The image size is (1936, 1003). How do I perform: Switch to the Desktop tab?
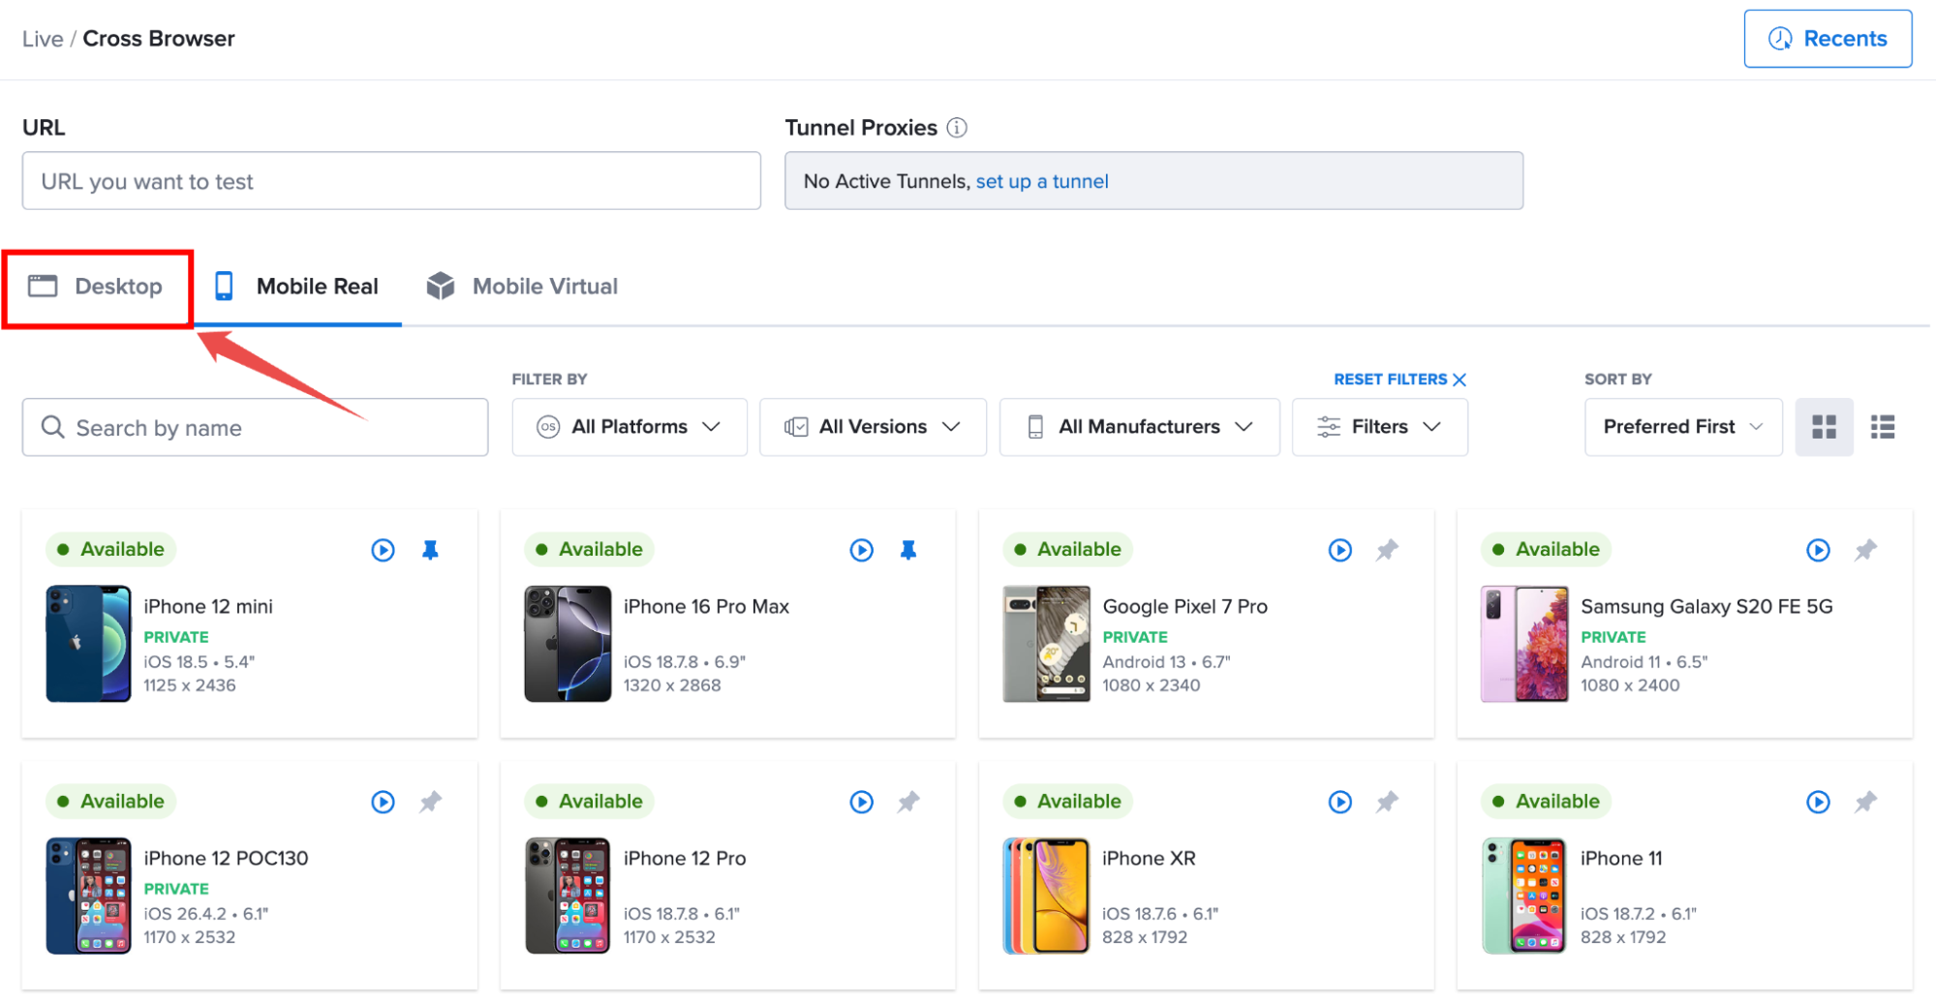[x=97, y=287]
